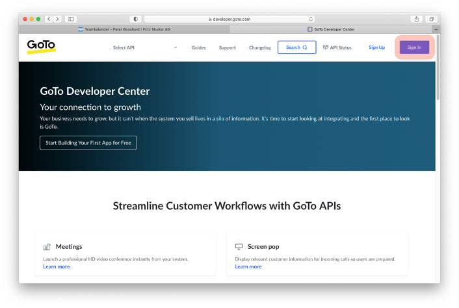Expand the Select API dropdown

[x=145, y=47]
